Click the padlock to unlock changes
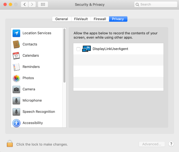The width and height of the screenshot is (179, 152). pyautogui.click(x=10, y=143)
